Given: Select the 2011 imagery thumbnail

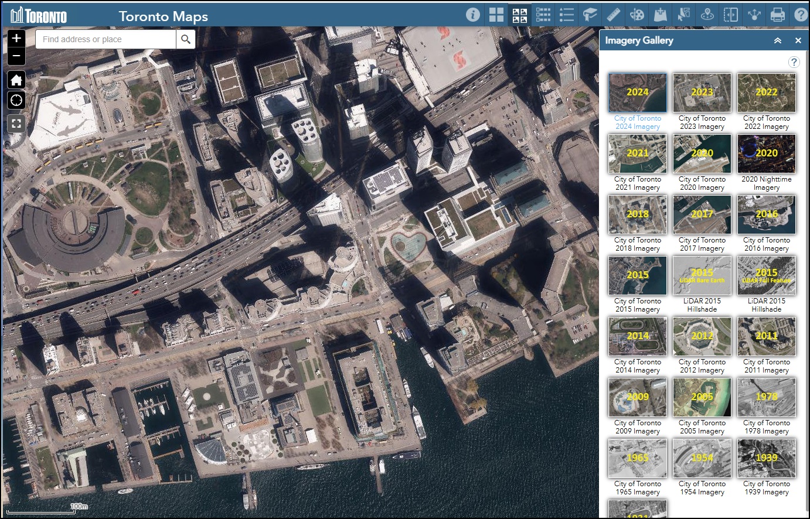Looking at the screenshot, I should pos(767,336).
